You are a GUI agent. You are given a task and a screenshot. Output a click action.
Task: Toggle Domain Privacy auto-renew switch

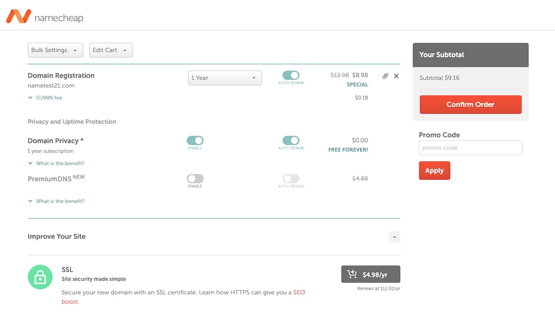[291, 140]
